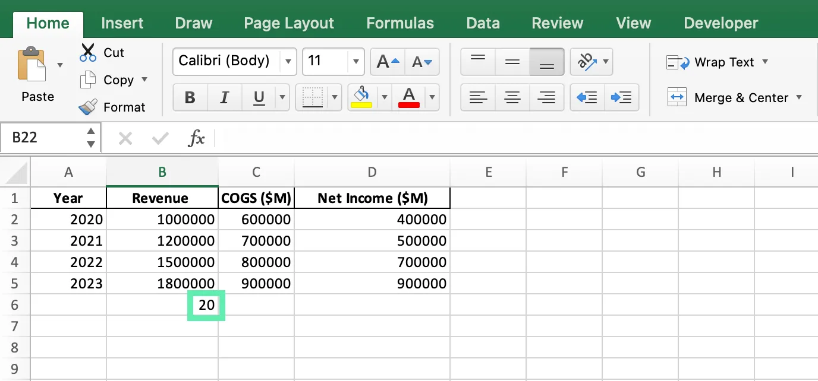
Task: Select all cells corner triangle
Action: (16, 173)
